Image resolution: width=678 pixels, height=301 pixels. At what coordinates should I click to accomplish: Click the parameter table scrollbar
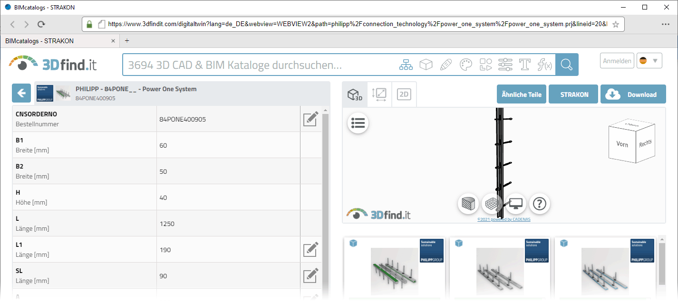point(325,204)
